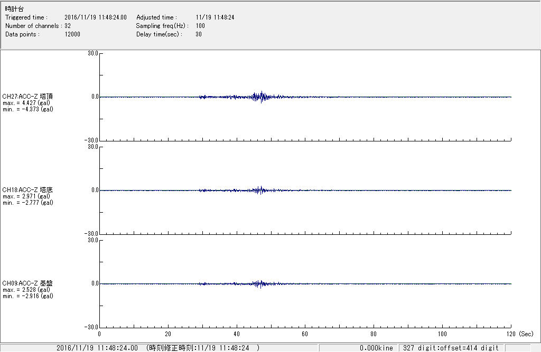Click the digit offset status bar field
Viewport: 541px width, 352px height.
(x=451, y=348)
